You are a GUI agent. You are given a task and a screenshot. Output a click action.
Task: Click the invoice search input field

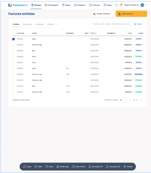point(110,24)
